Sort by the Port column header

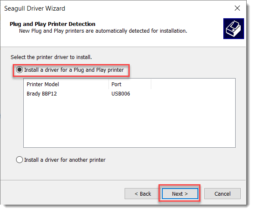[x=130, y=84]
